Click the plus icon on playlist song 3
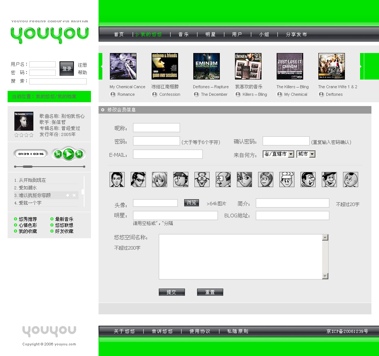Screen dimensions: 379x356 [67, 195]
